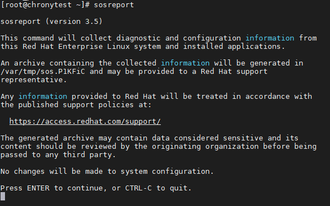Click the sosreport command at prompt
This screenshot has height=206, width=330.
pyautogui.click(x=114, y=5)
